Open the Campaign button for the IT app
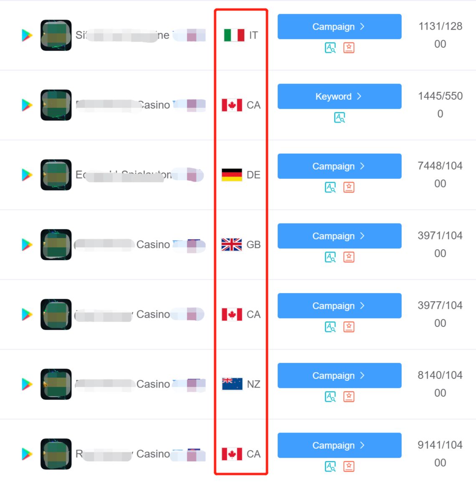This screenshot has height=484, width=476. [339, 27]
